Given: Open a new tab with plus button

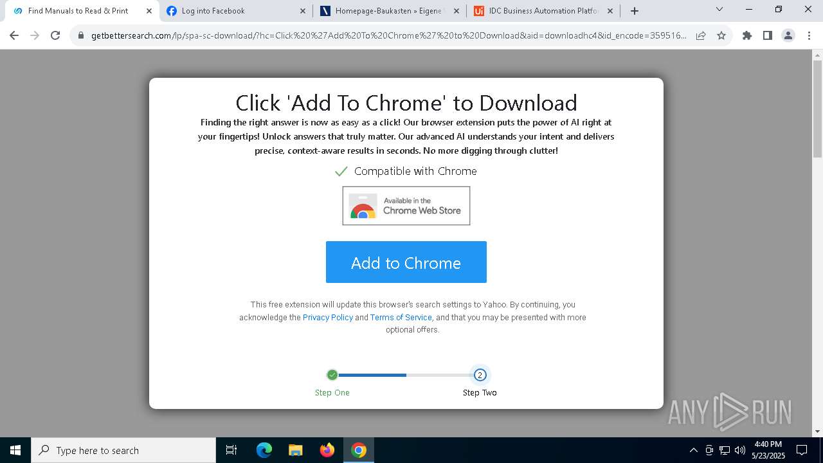Looking at the screenshot, I should coord(635,11).
